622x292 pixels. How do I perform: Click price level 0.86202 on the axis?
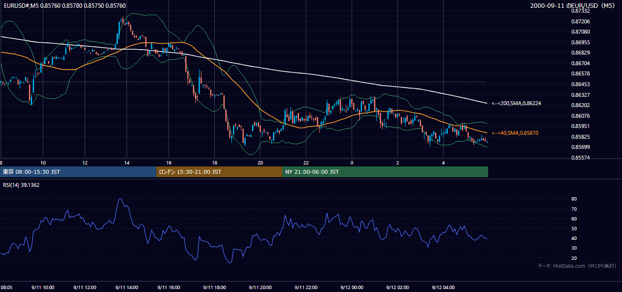580,105
